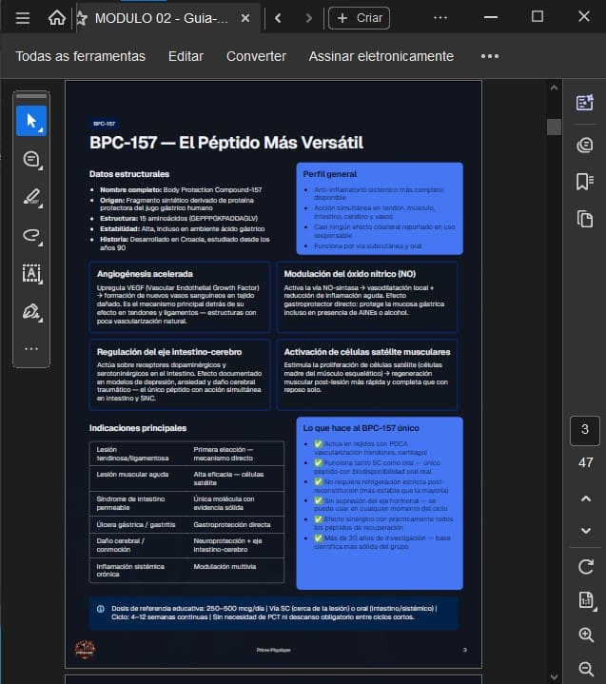606x684 pixels.
Task: Click the scrollbar up arrow
Action: tap(554, 88)
